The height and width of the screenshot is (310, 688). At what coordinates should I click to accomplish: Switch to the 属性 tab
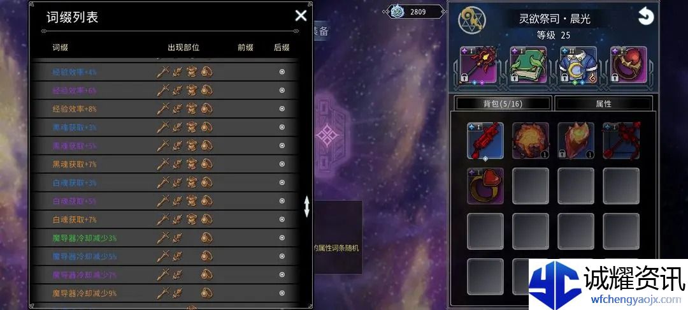pyautogui.click(x=603, y=104)
